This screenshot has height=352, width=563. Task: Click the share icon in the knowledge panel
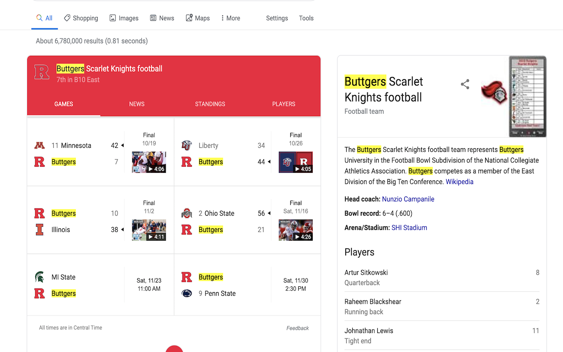(465, 84)
